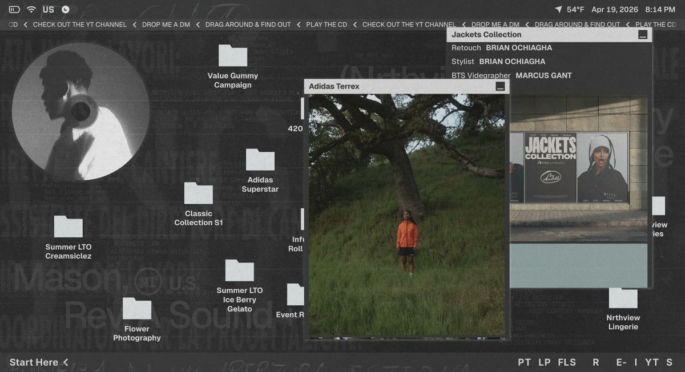Click the Jackets Collection window title bar
685x372 pixels.
[x=549, y=34]
